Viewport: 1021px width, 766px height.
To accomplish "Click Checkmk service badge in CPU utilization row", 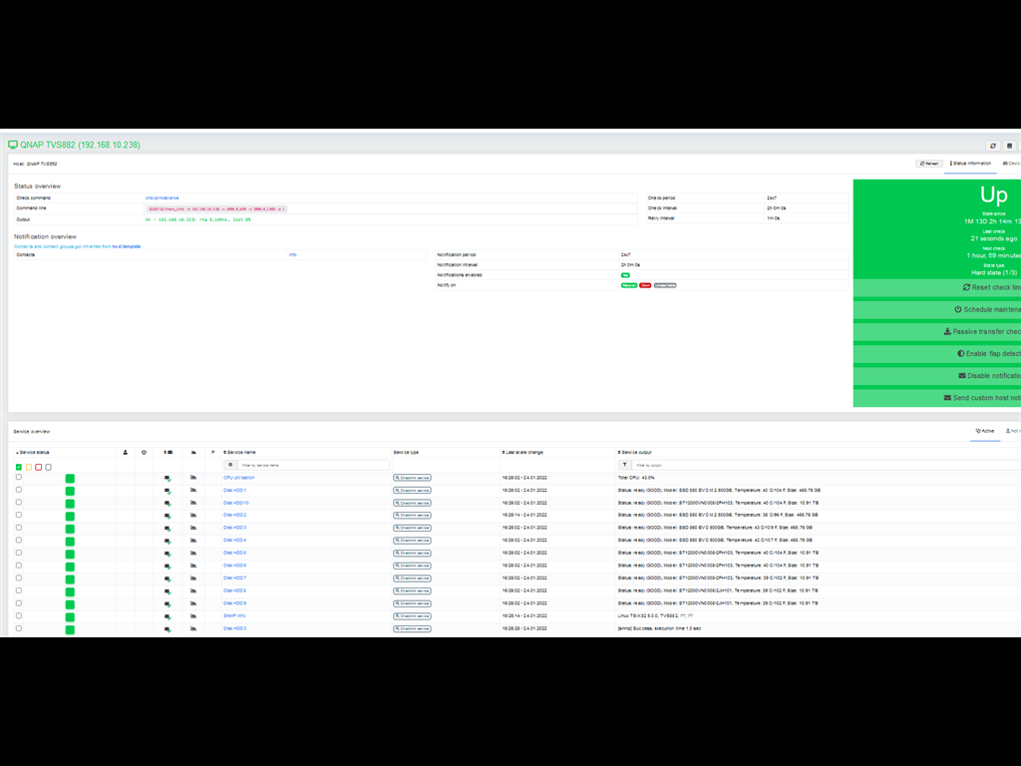I will point(412,478).
